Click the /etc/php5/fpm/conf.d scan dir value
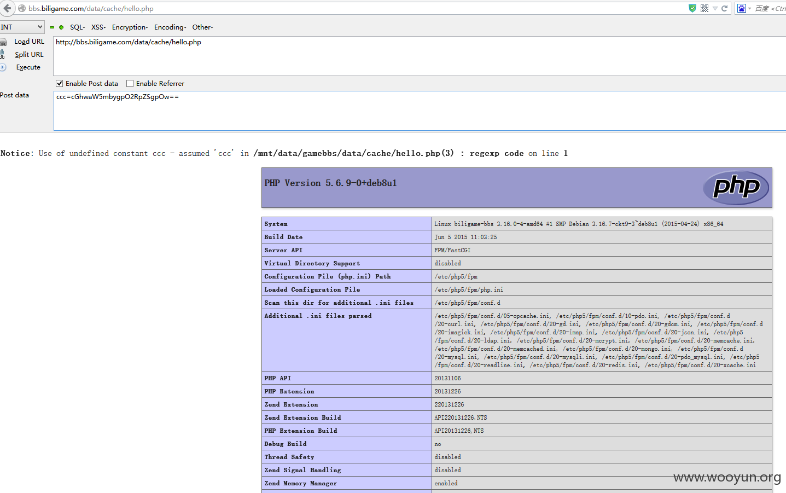Image resolution: width=786 pixels, height=493 pixels. [467, 303]
